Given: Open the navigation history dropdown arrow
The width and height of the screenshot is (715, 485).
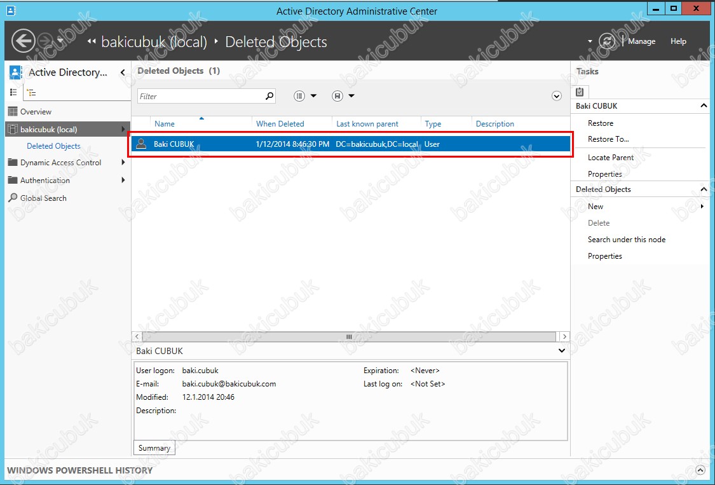Looking at the screenshot, I should (60, 41).
